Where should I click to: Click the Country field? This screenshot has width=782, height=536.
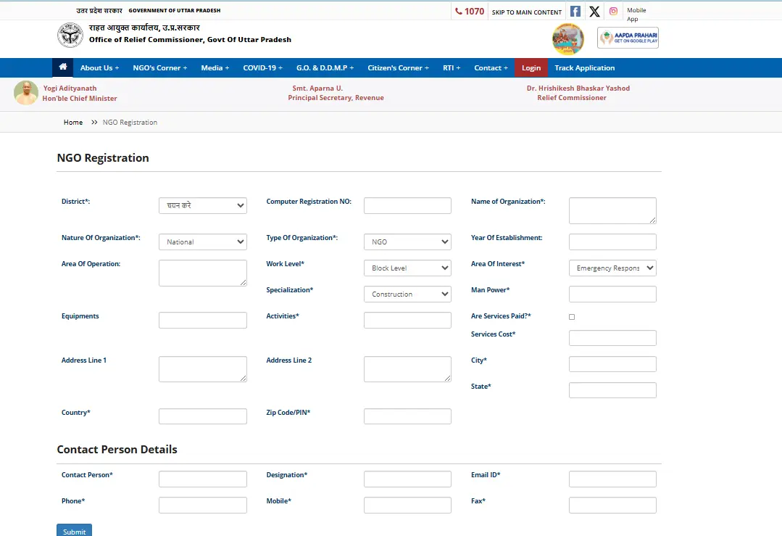pyautogui.click(x=203, y=416)
